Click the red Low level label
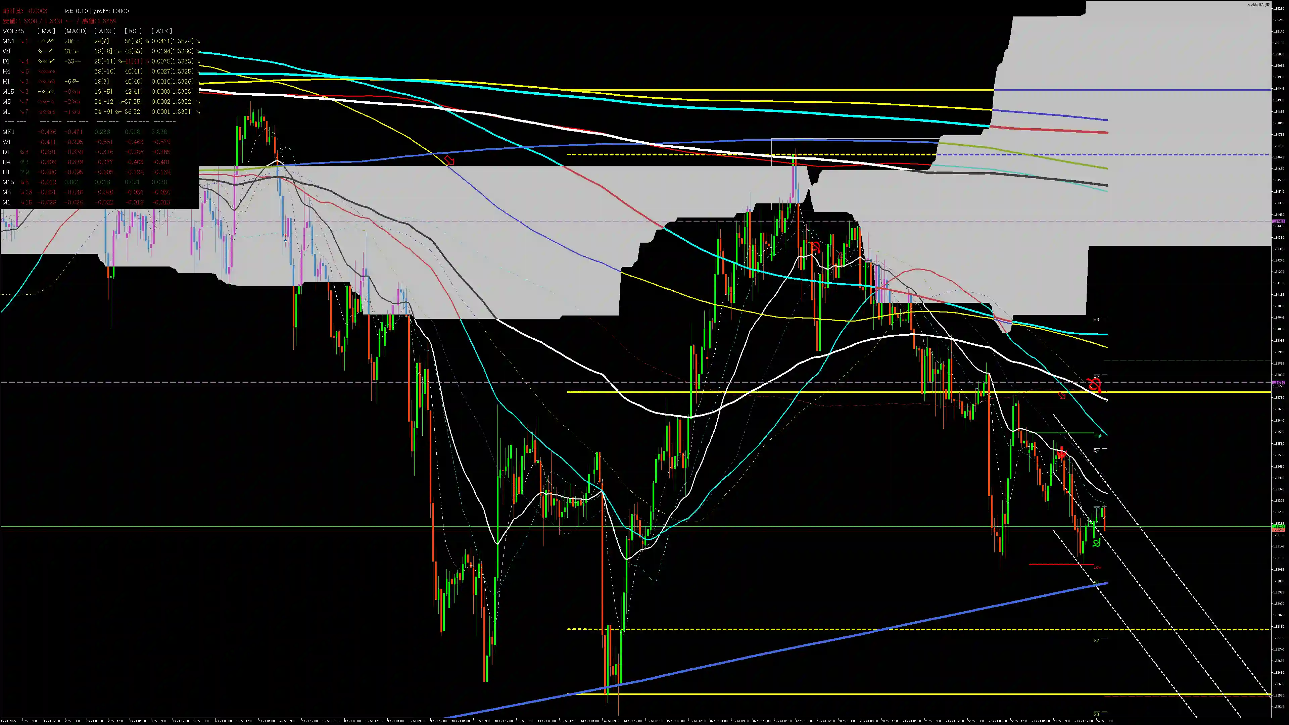This screenshot has width=1289, height=725. 1097,567
